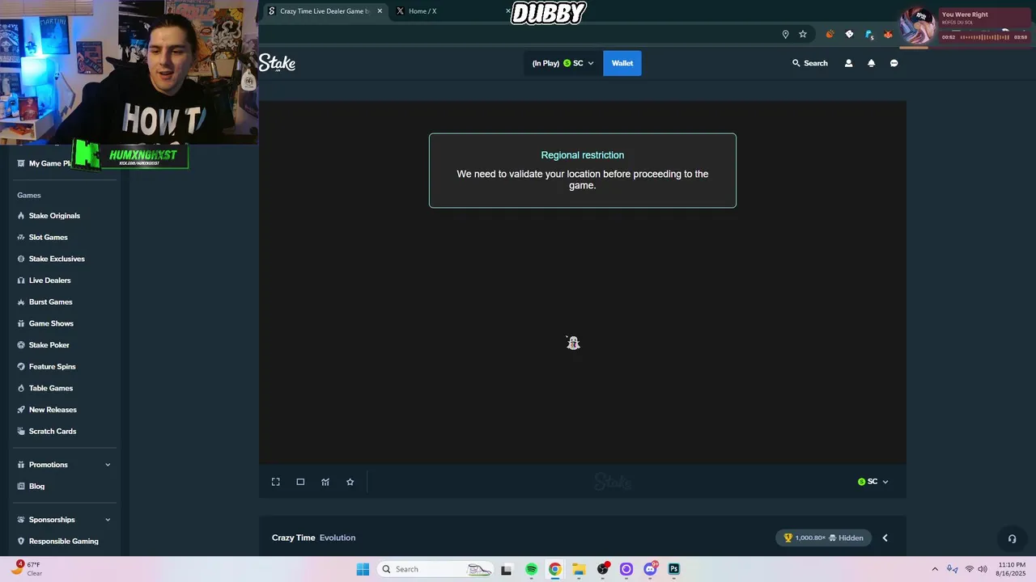This screenshot has height=582, width=1036.
Task: Bookmark this page with the star icon
Action: (803, 34)
